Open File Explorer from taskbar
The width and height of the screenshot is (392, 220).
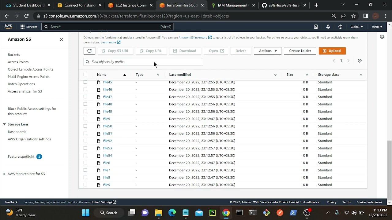coord(158,213)
